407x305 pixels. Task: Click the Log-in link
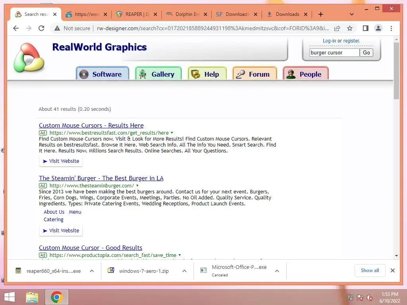(329, 41)
